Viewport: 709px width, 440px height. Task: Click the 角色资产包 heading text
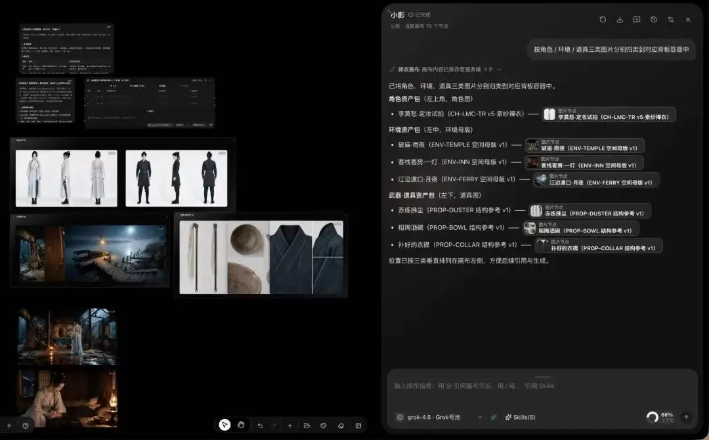(404, 99)
